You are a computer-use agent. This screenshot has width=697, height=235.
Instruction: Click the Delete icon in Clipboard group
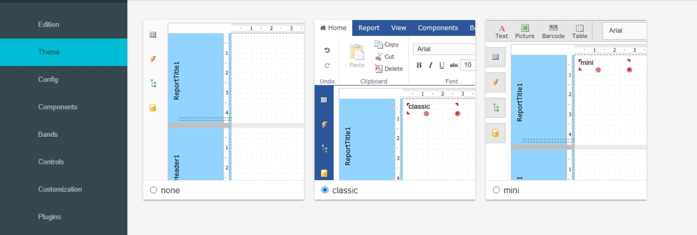[x=379, y=68]
